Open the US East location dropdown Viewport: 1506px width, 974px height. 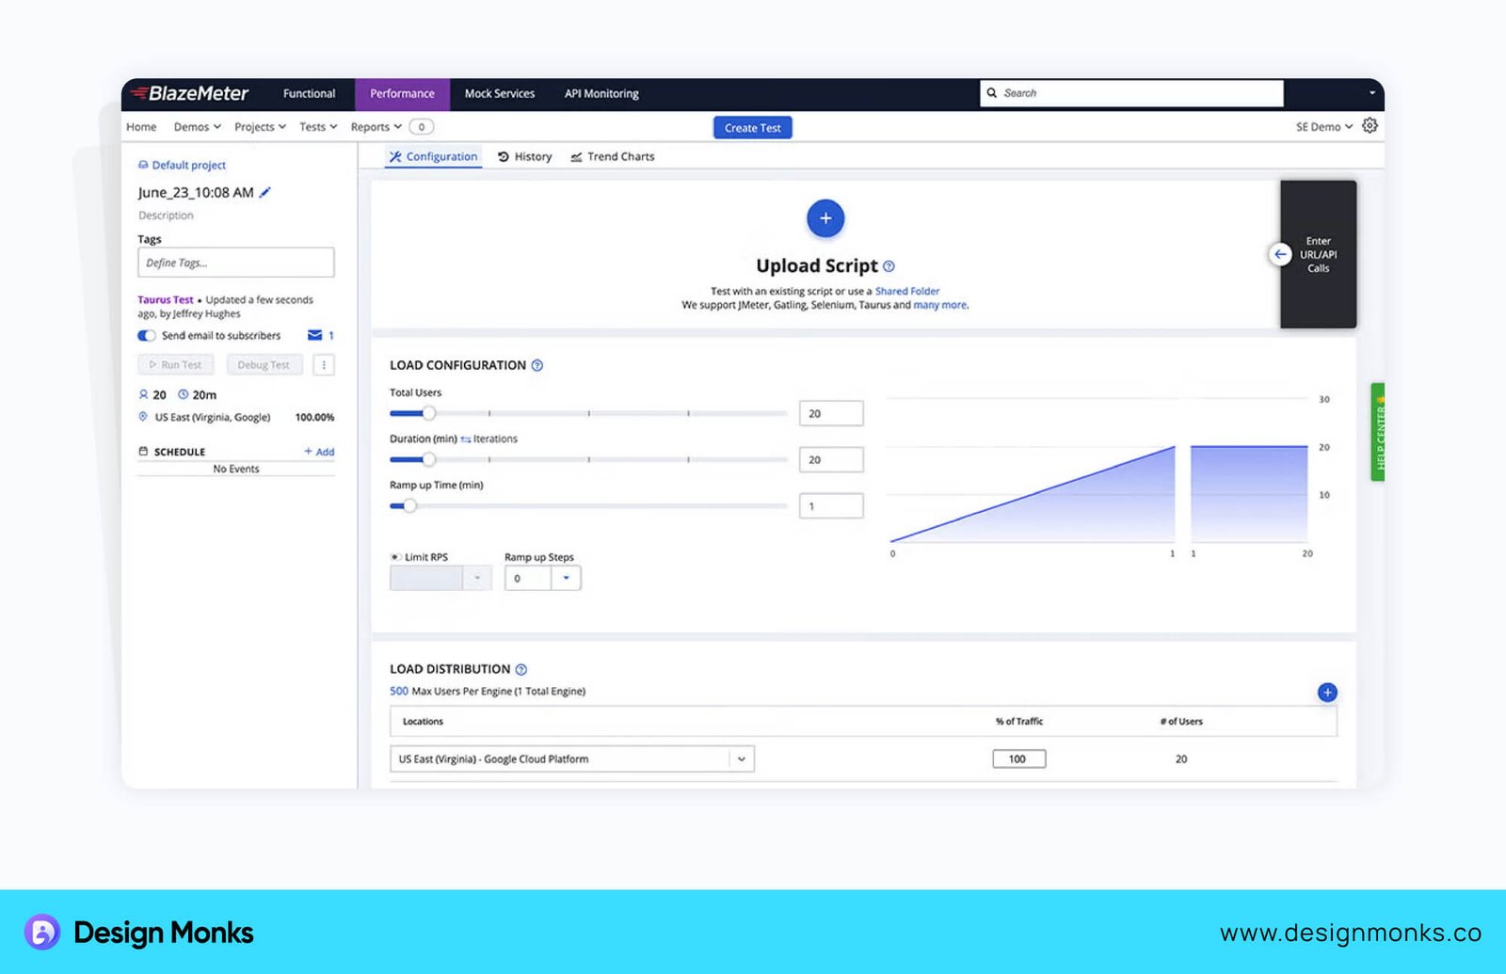click(742, 759)
